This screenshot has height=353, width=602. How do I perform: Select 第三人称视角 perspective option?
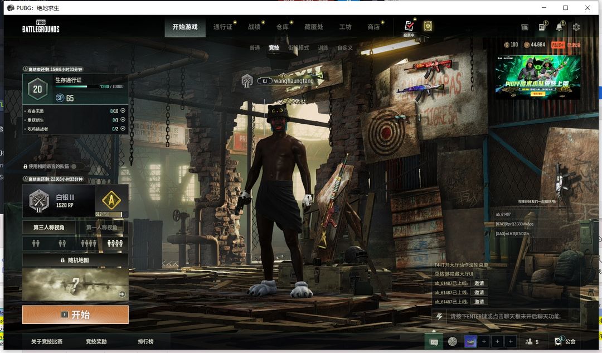click(48, 228)
